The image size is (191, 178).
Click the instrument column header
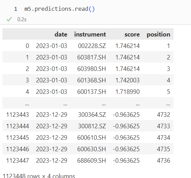90,34
